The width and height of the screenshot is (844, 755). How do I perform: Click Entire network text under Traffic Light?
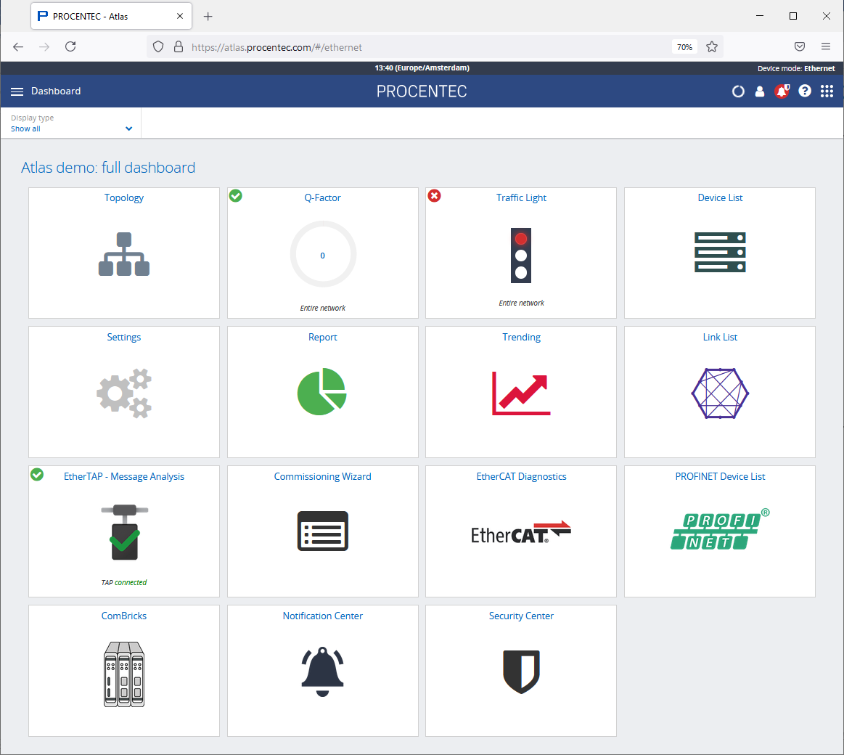point(521,303)
